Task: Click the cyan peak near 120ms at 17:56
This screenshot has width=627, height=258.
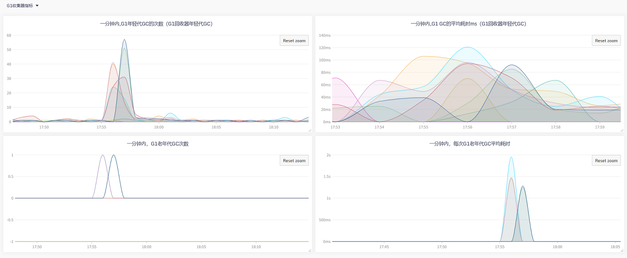Action: [x=468, y=47]
